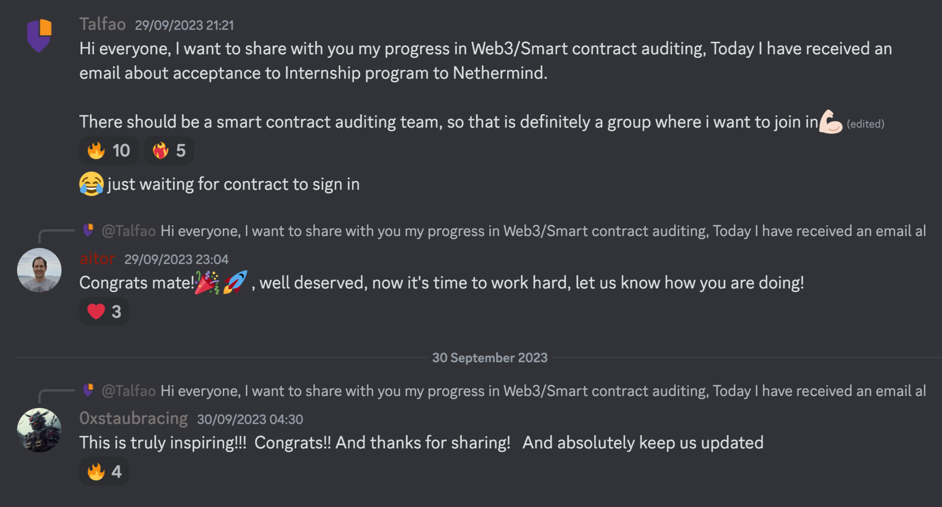Toggle the fire reaction with count 4

click(104, 472)
